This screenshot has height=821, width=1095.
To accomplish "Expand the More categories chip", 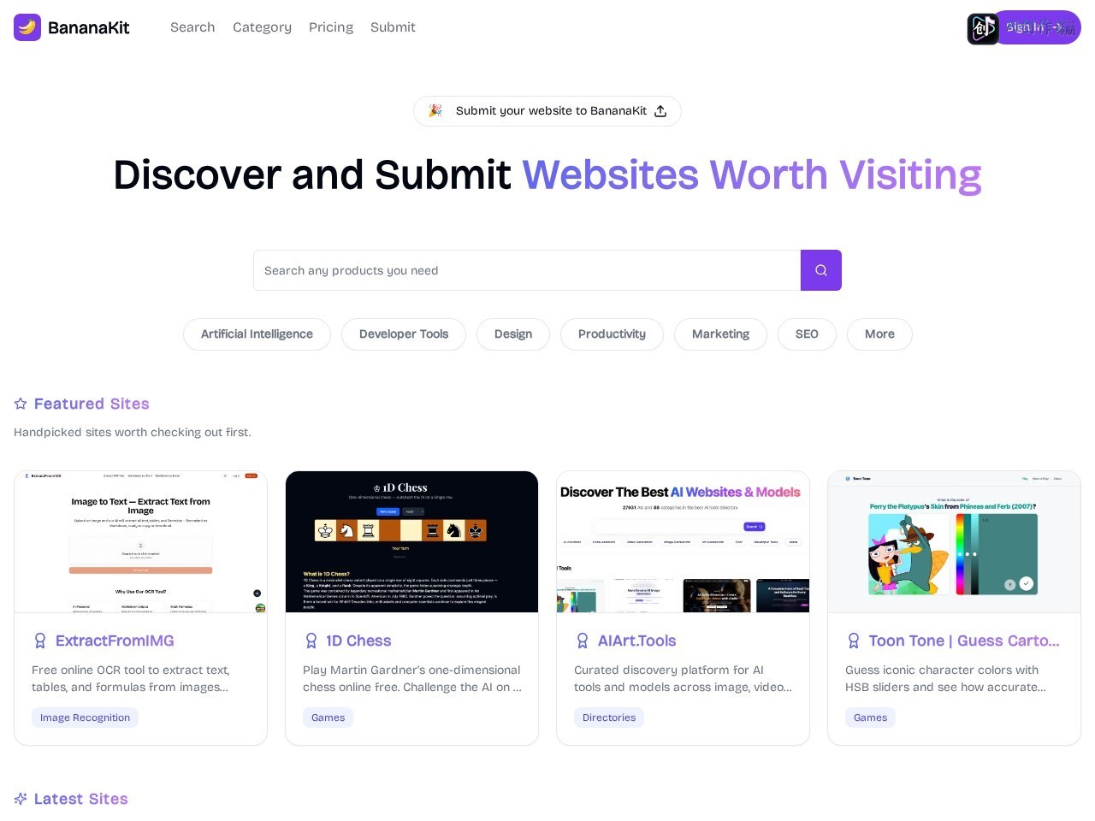I will click(879, 334).
